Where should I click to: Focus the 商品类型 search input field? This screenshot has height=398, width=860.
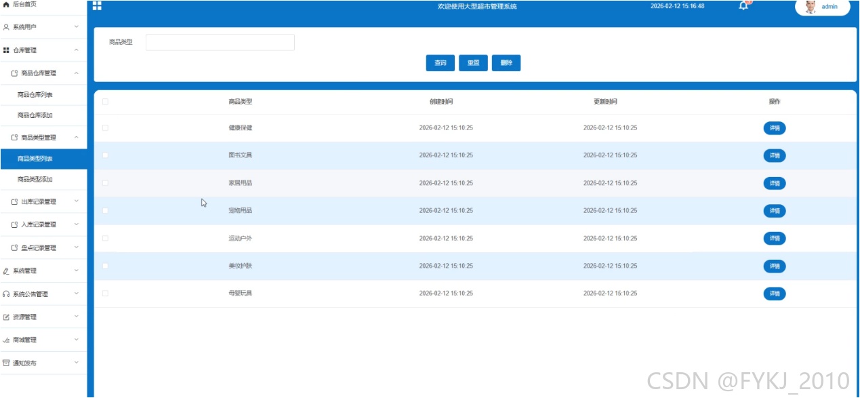tap(220, 42)
